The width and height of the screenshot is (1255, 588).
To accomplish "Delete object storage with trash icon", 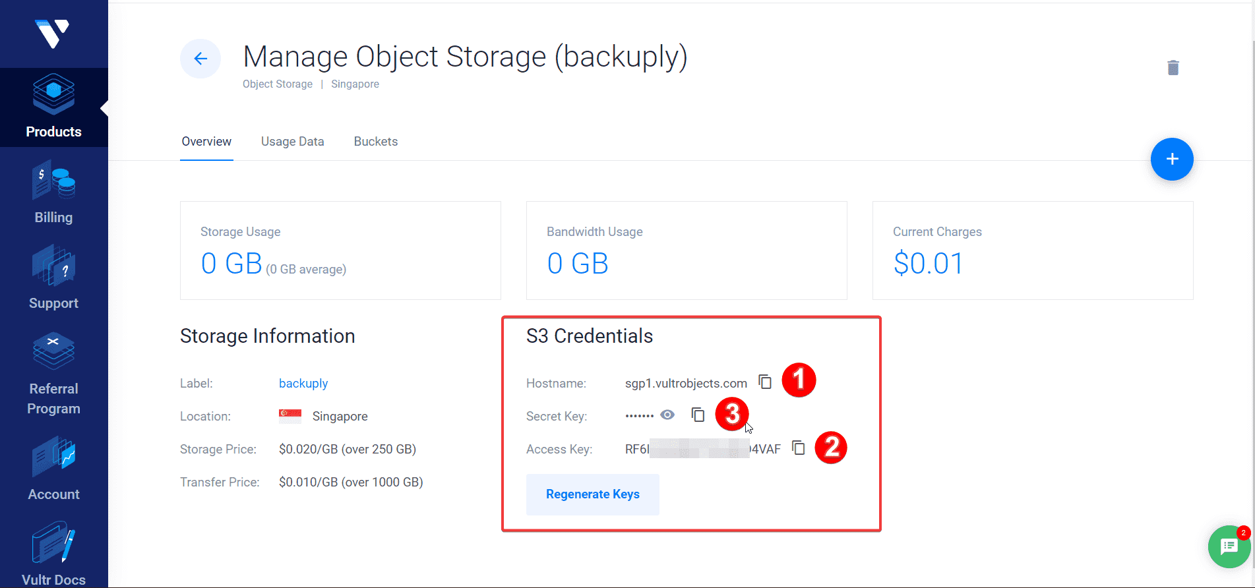I will [x=1173, y=68].
